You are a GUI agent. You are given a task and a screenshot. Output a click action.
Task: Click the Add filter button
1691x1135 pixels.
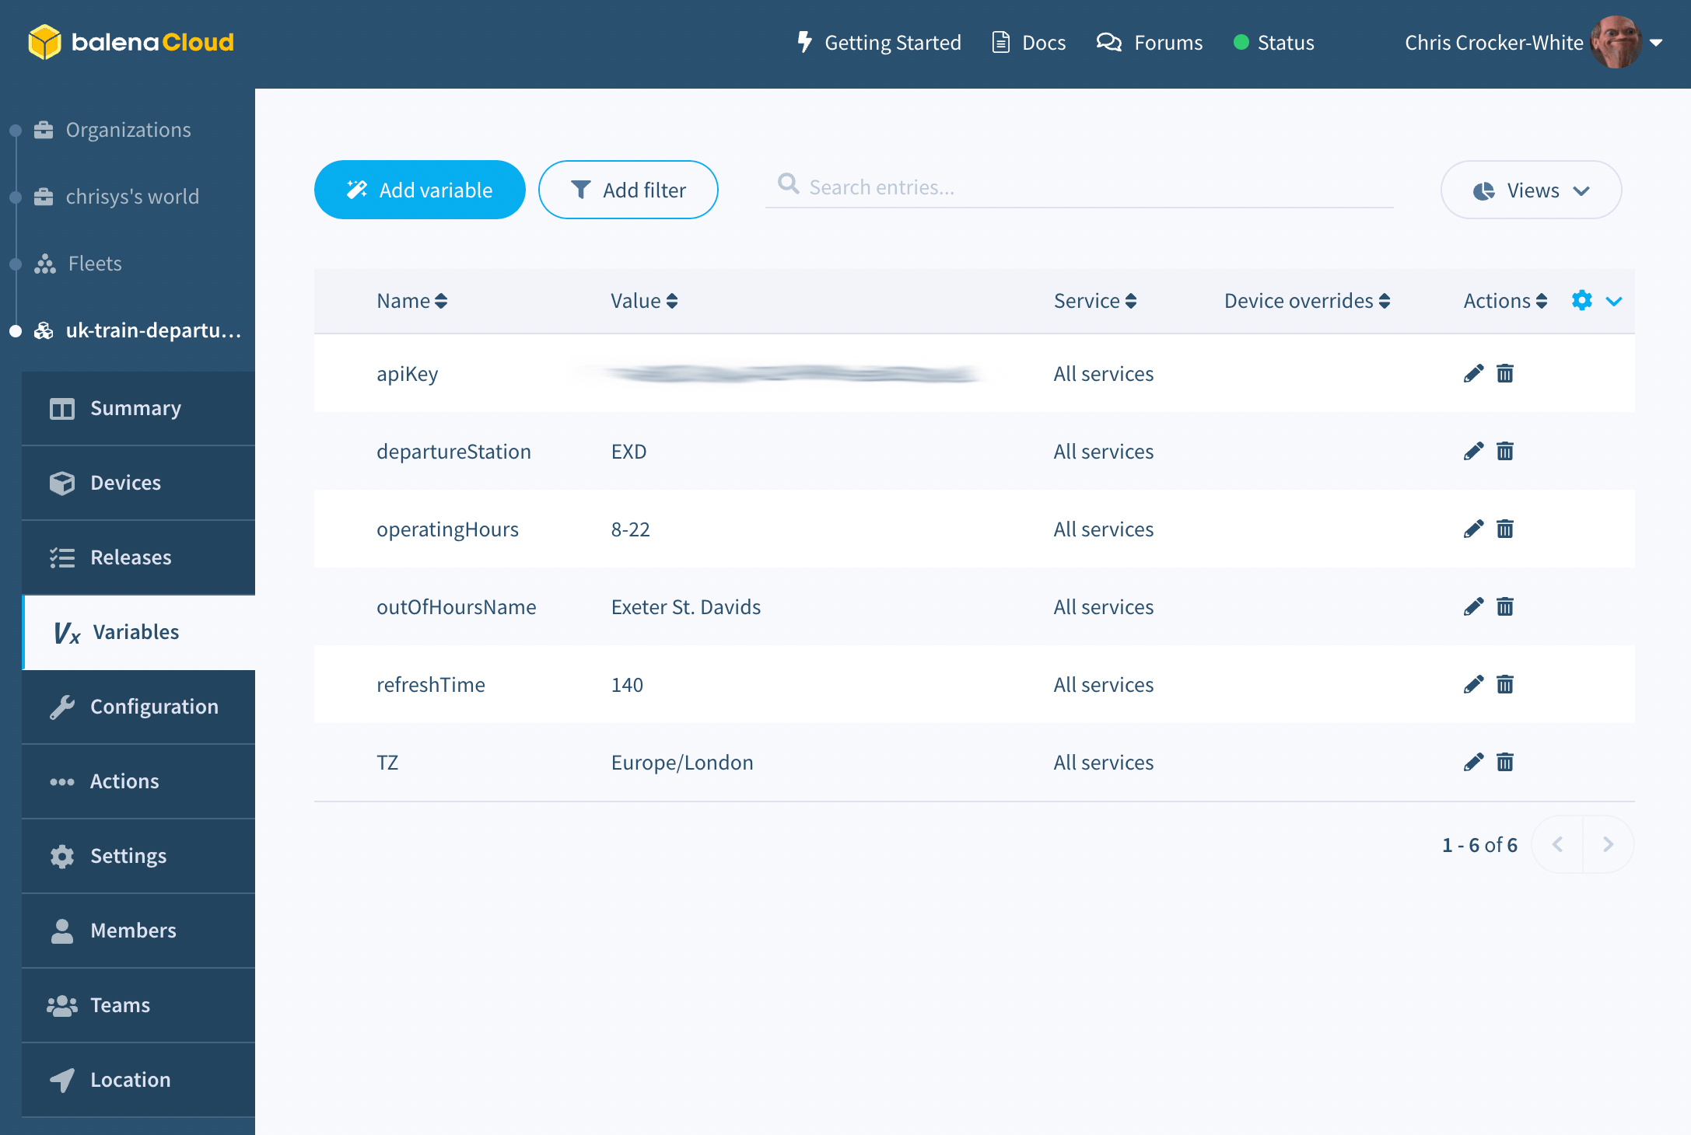point(628,190)
